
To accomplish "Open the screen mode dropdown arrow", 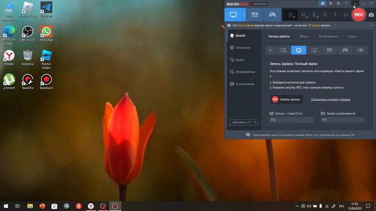I will click(x=244, y=15).
